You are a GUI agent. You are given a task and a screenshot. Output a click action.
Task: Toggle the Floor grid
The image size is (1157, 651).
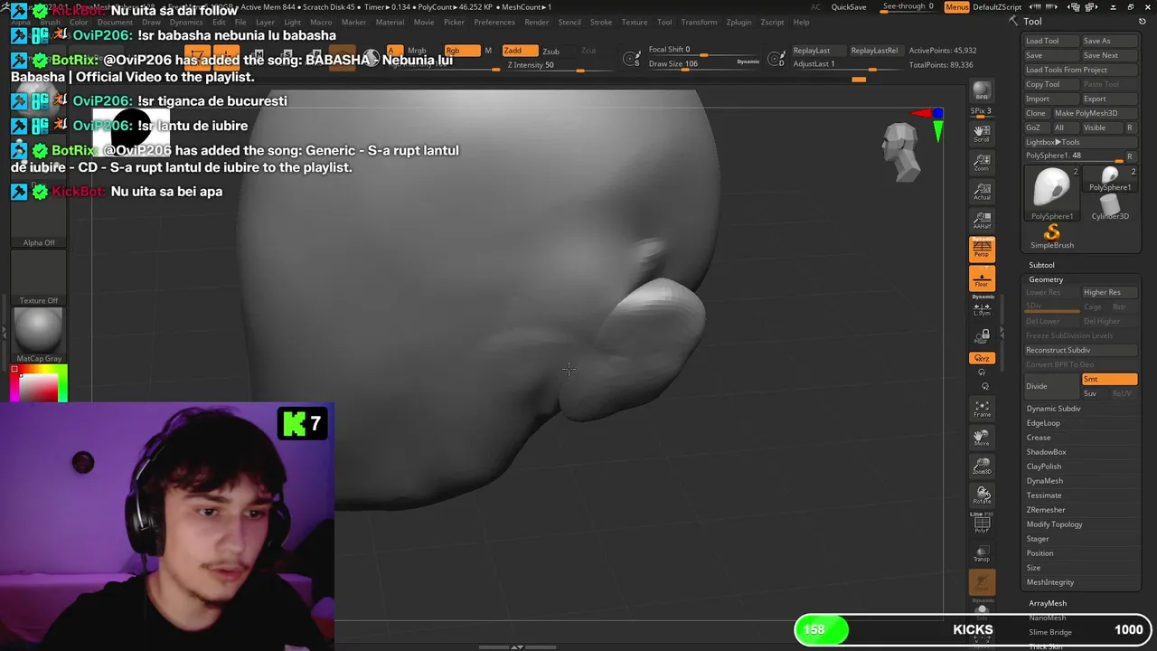click(x=982, y=278)
